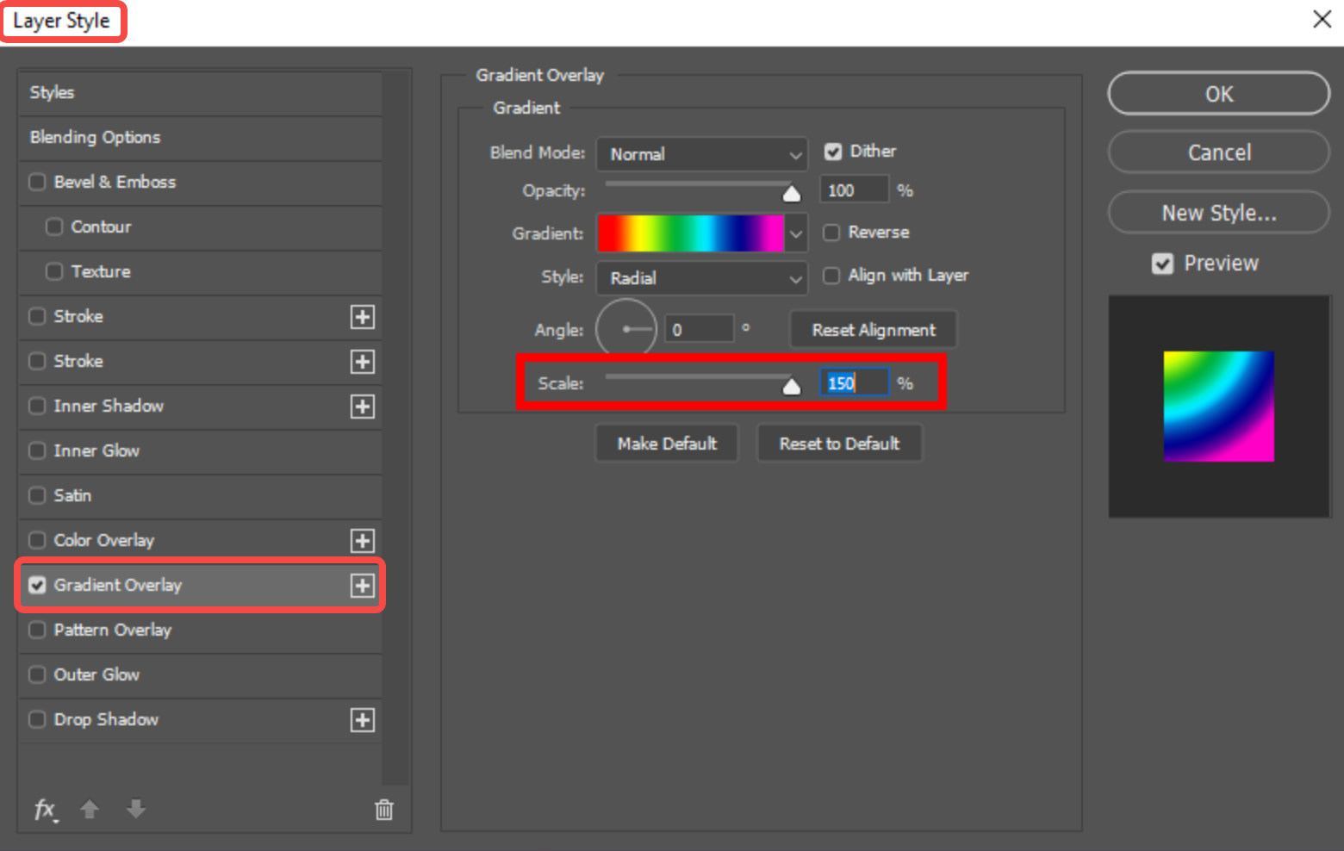Add another Inner Shadow effect instance
The height and width of the screenshot is (851, 1344).
(x=363, y=406)
